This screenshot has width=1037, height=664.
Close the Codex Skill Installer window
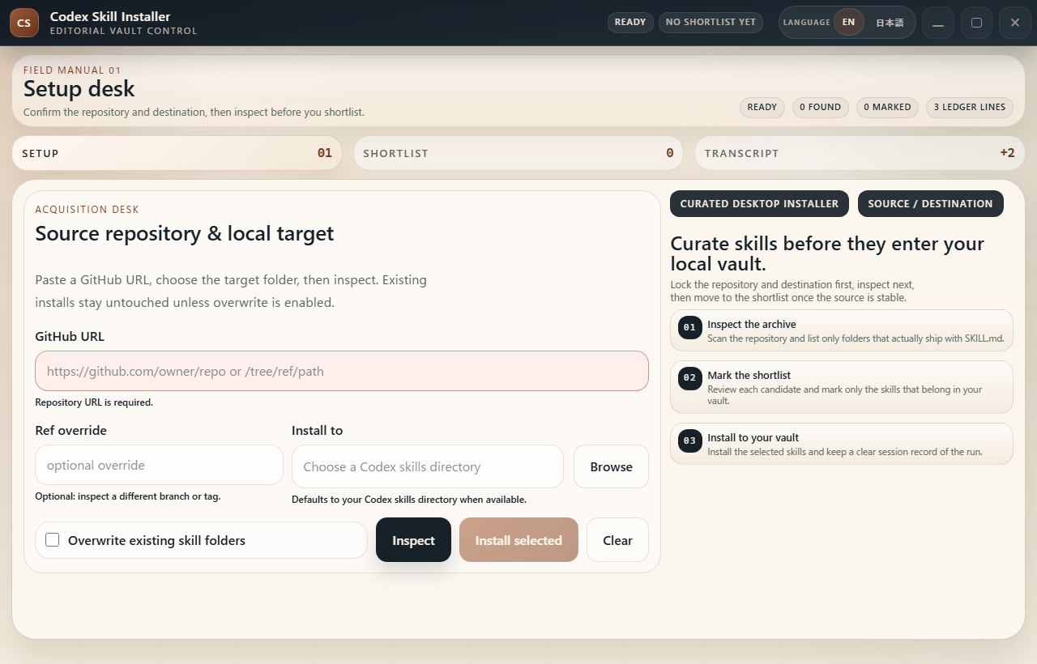coord(1015,23)
